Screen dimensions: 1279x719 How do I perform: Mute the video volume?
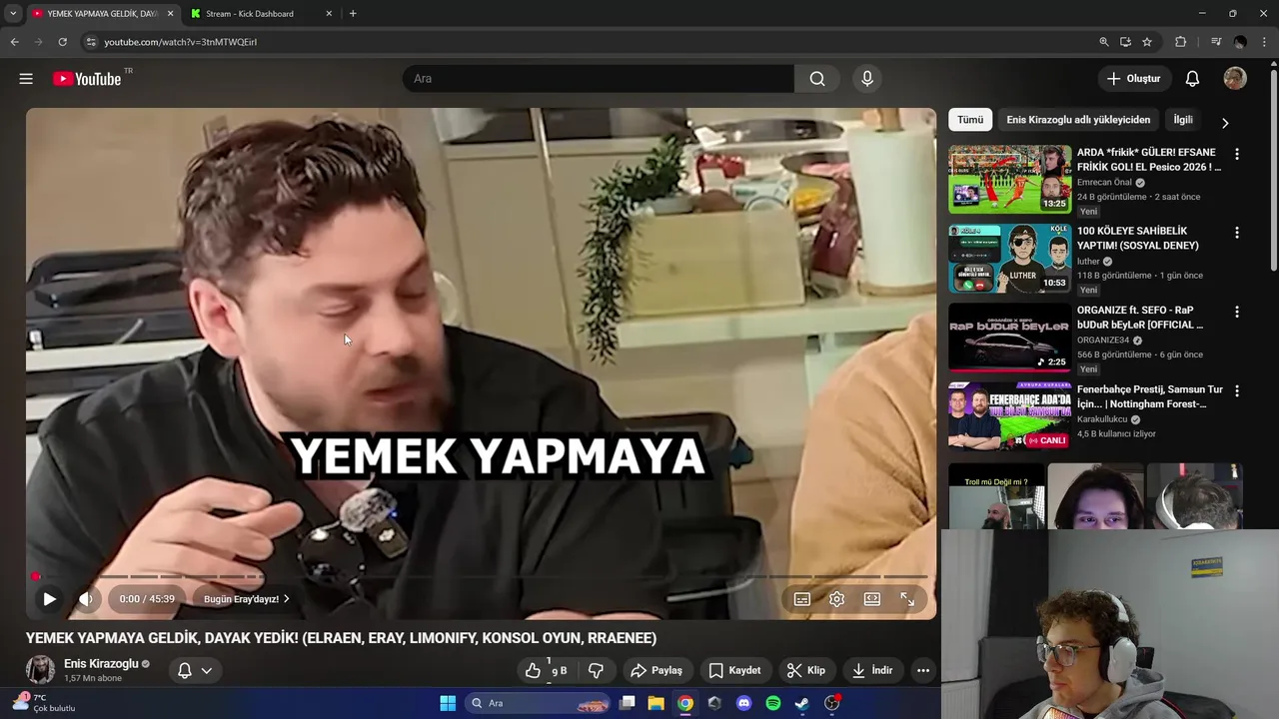click(x=86, y=599)
